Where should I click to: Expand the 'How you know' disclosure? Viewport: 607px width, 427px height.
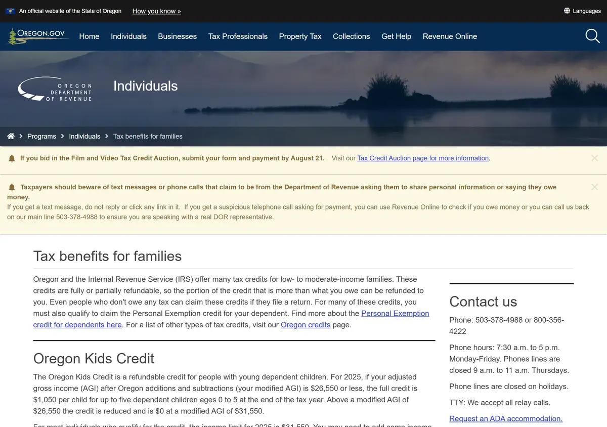click(x=156, y=11)
